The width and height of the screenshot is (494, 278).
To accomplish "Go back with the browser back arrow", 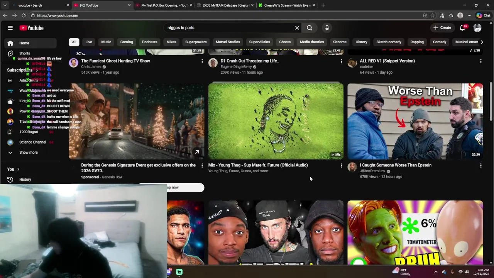I will pyautogui.click(x=5, y=15).
